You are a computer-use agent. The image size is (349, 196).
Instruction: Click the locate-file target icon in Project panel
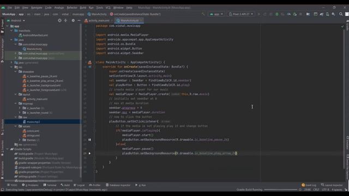click(59, 21)
